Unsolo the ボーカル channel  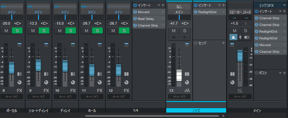pos(17,31)
